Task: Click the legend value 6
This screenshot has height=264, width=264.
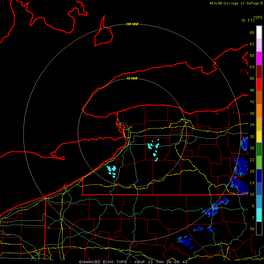Action: pos(253,206)
